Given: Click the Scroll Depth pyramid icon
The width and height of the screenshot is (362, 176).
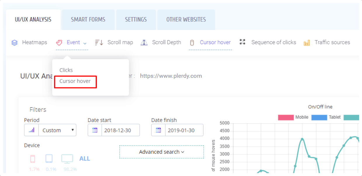Looking at the screenshot, I should point(144,43).
